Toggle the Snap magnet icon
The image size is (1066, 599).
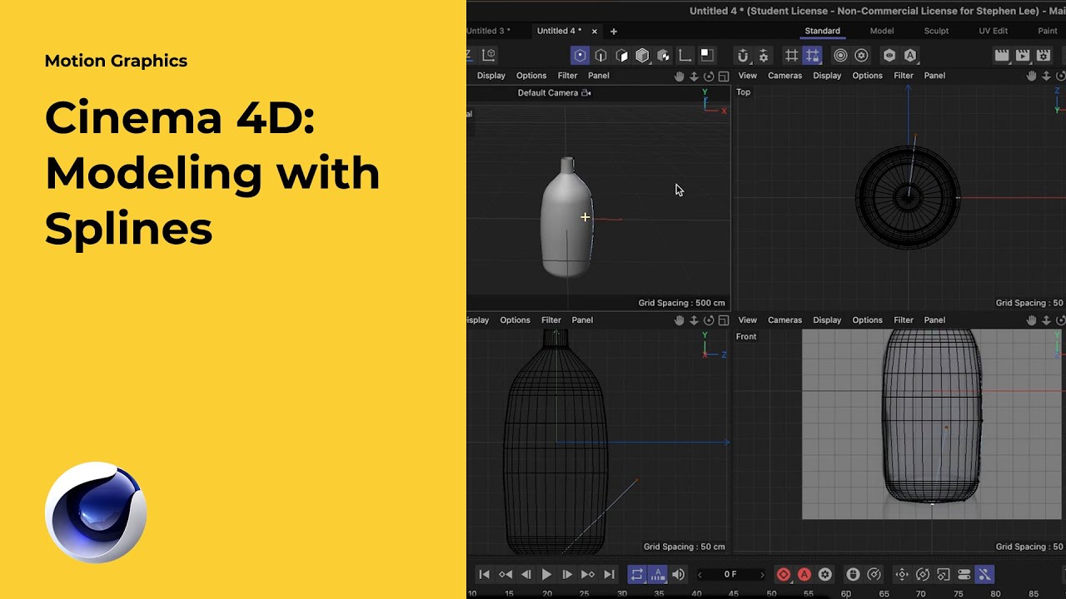tap(743, 56)
